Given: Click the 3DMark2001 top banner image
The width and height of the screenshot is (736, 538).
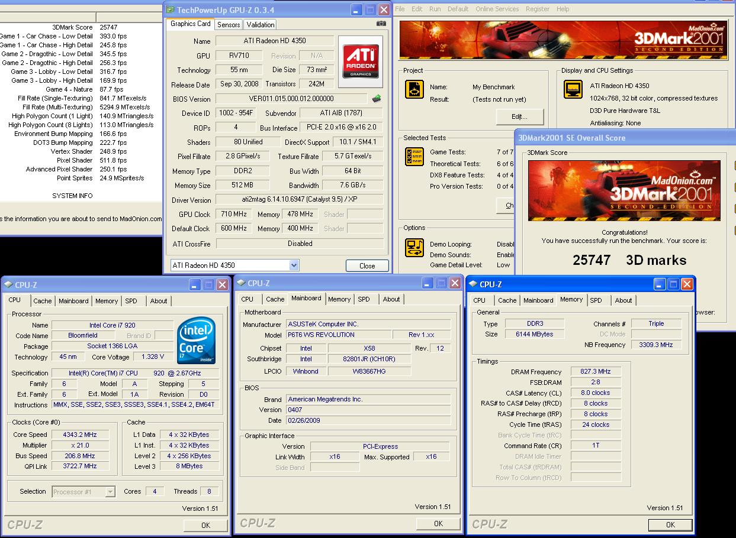Looking at the screenshot, I should 563,40.
